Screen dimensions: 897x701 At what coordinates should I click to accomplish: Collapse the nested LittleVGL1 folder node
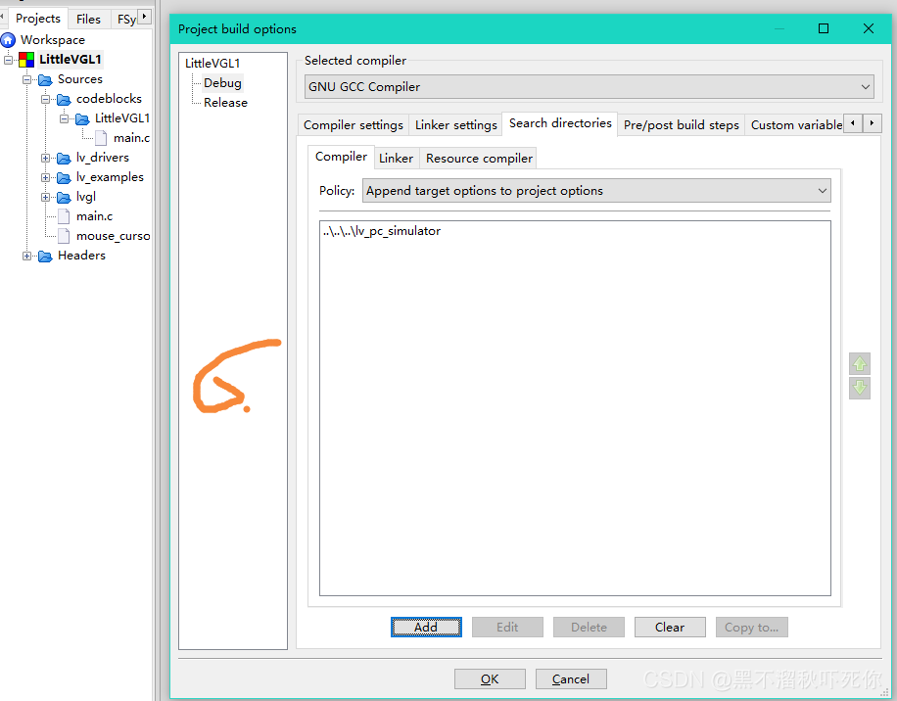(65, 118)
